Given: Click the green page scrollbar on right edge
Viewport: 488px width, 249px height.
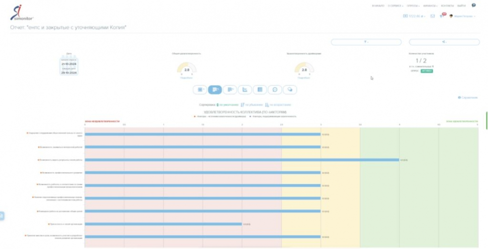Looking at the screenshot, I should click(x=487, y=121).
